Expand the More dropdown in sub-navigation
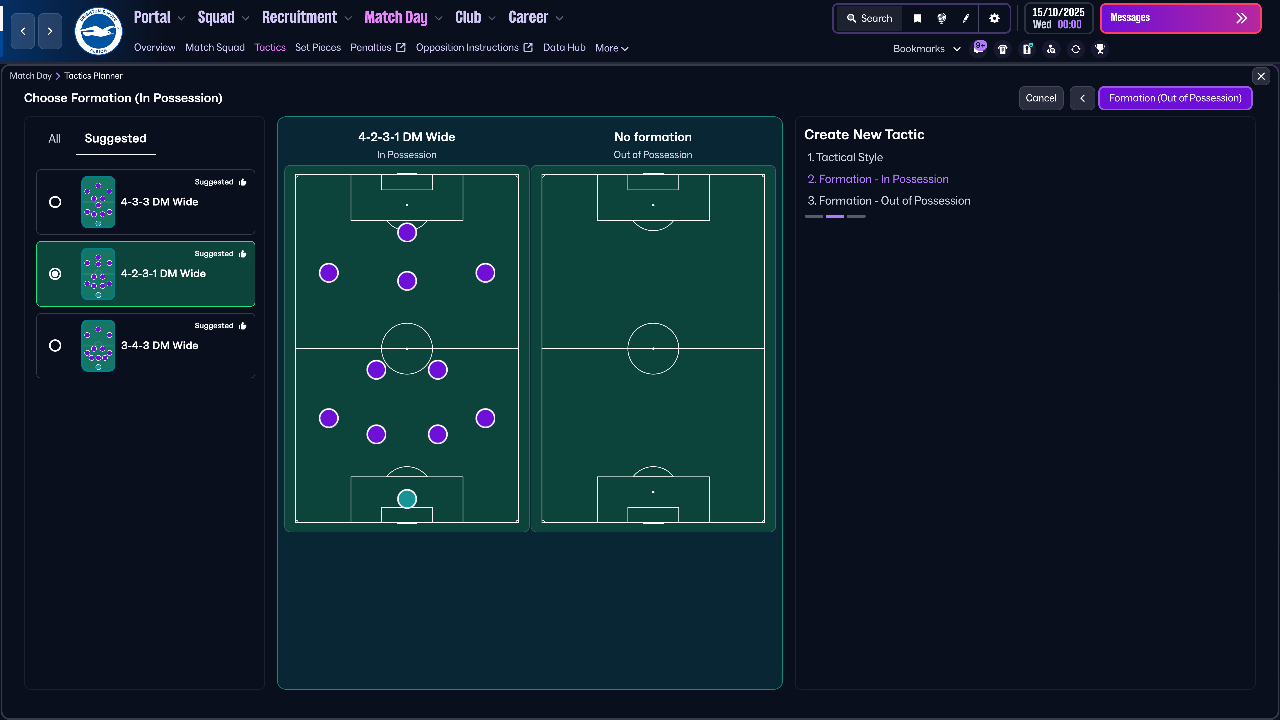 click(x=612, y=48)
